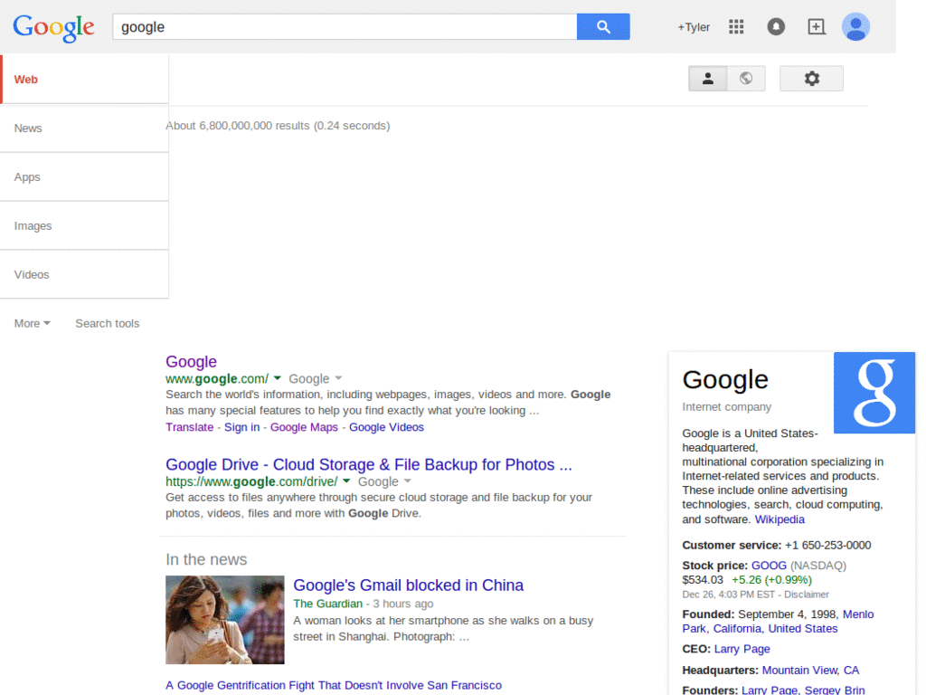Viewport: 926px width, 695px height.
Task: Open the Google Gentrification Fight article link
Action: (x=334, y=685)
